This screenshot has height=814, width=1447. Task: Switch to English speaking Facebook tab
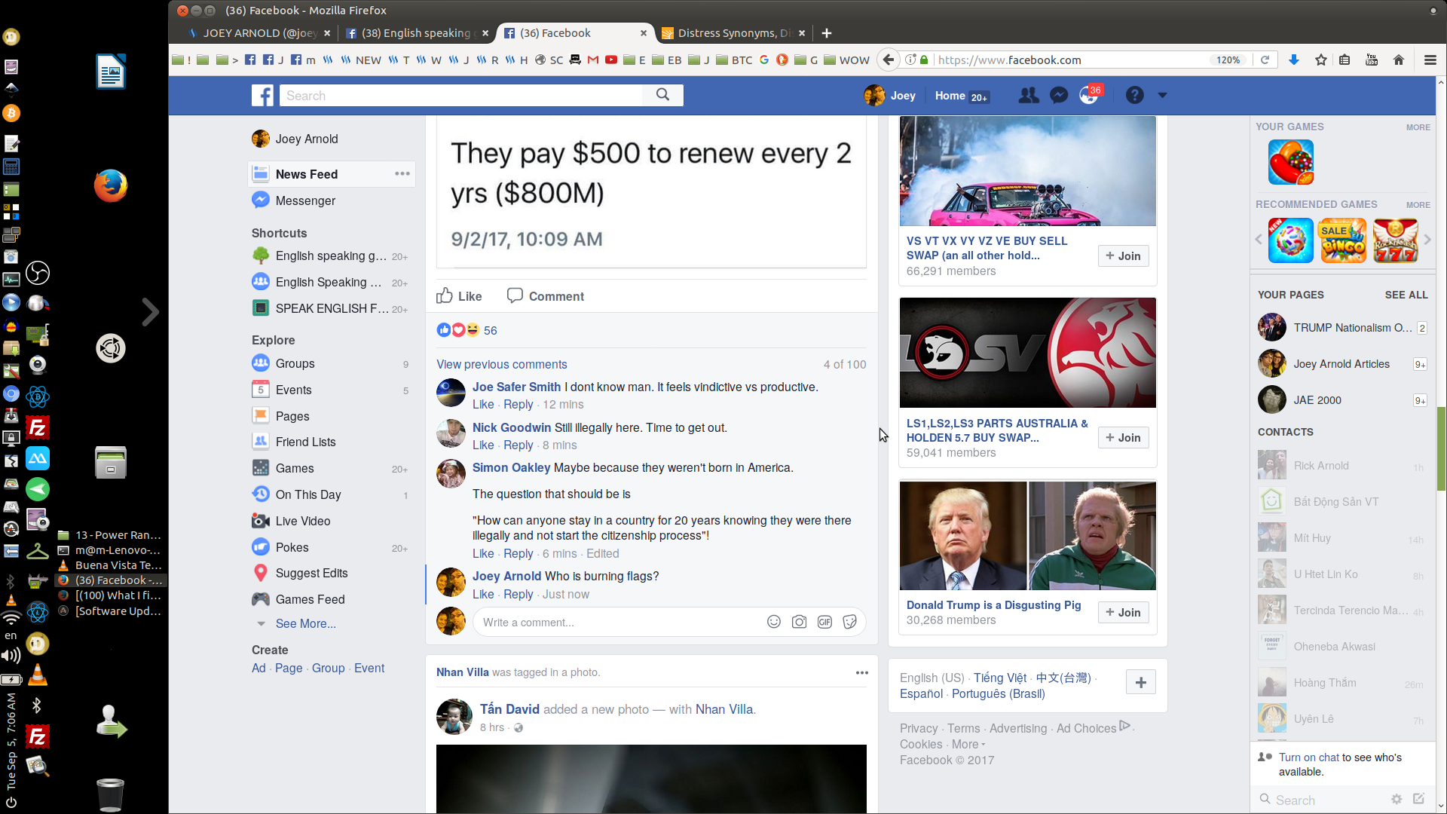(415, 32)
